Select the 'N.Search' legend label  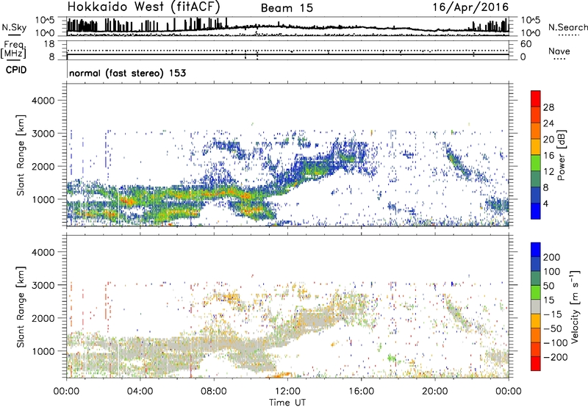pos(567,27)
